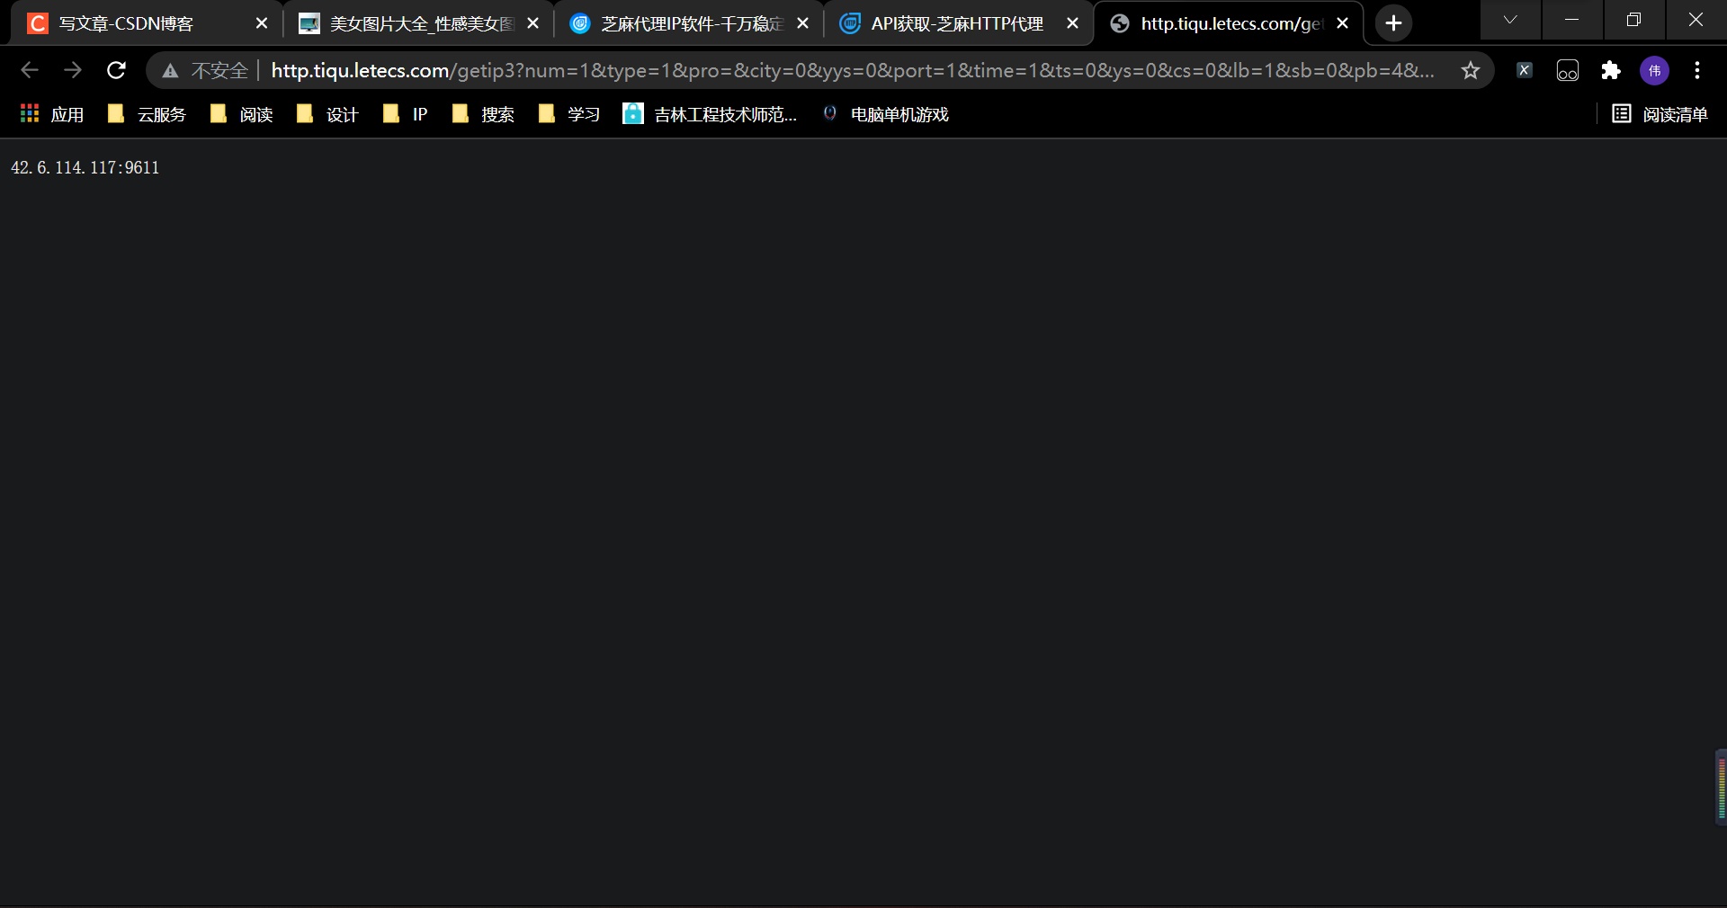Close the 写文章-CSDN博客 tab

click(x=262, y=23)
